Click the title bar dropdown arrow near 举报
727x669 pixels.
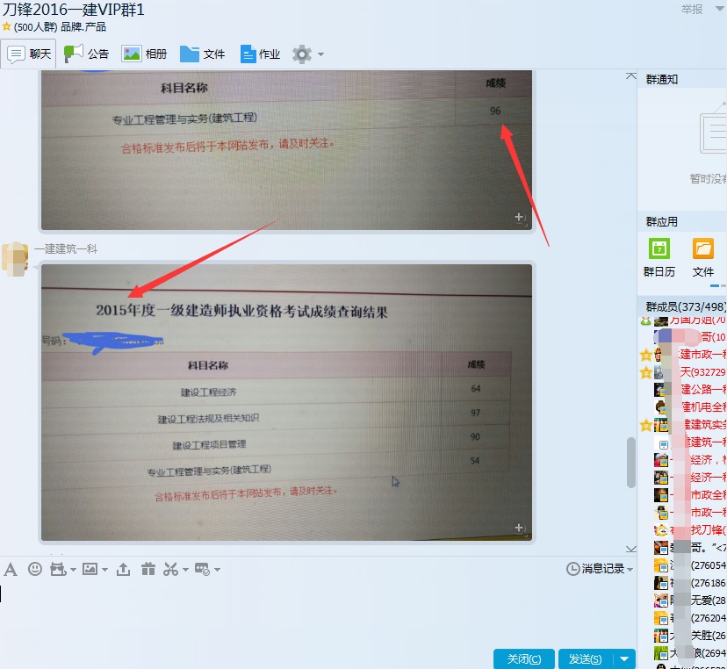click(720, 9)
